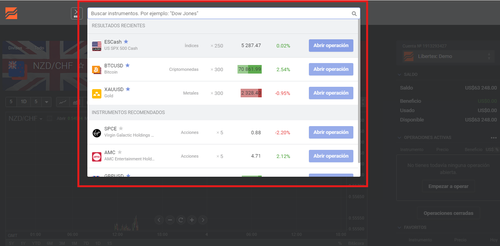
Task: Click the Virgin Galactic Holdings row name
Action: (x=129, y=135)
